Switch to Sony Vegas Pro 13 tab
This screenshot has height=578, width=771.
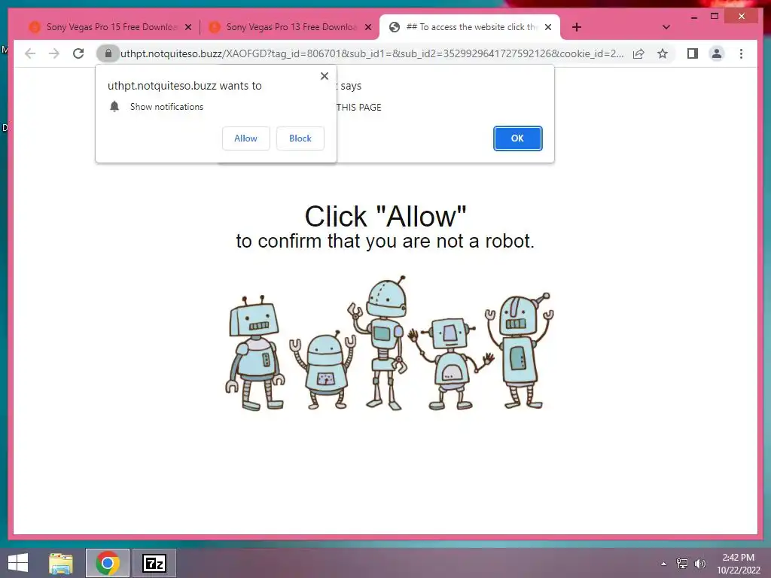(x=291, y=27)
